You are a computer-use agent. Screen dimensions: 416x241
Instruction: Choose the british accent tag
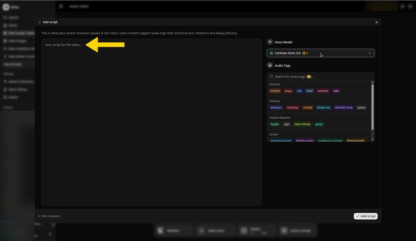click(305, 140)
